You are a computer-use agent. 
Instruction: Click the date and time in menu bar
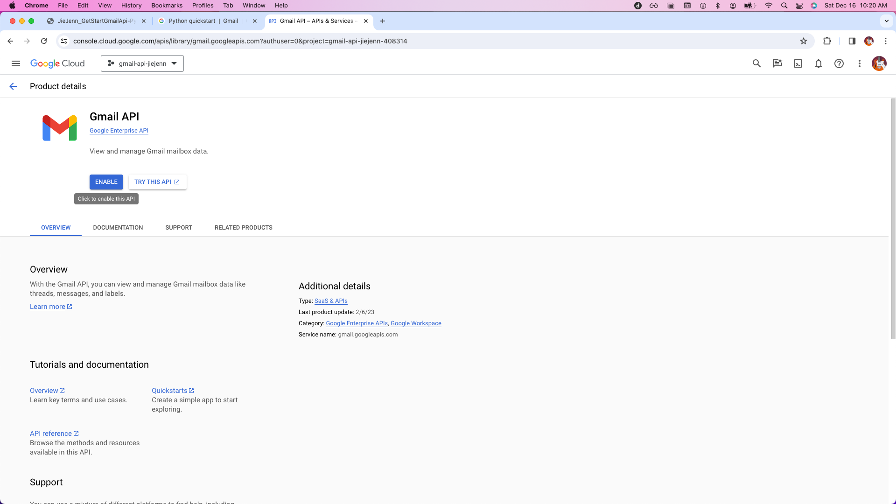tap(855, 6)
